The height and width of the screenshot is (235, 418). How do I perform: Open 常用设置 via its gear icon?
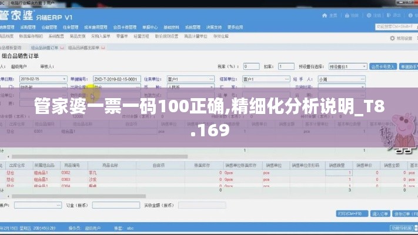coord(392,38)
